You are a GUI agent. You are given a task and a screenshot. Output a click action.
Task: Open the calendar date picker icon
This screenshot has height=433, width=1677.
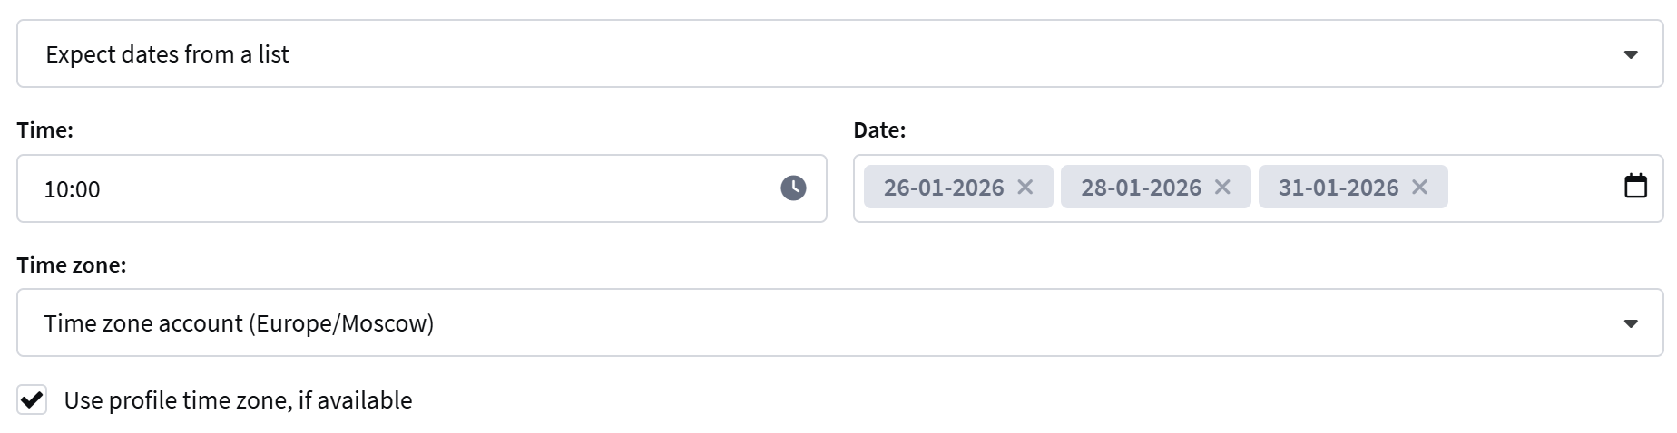click(x=1635, y=186)
